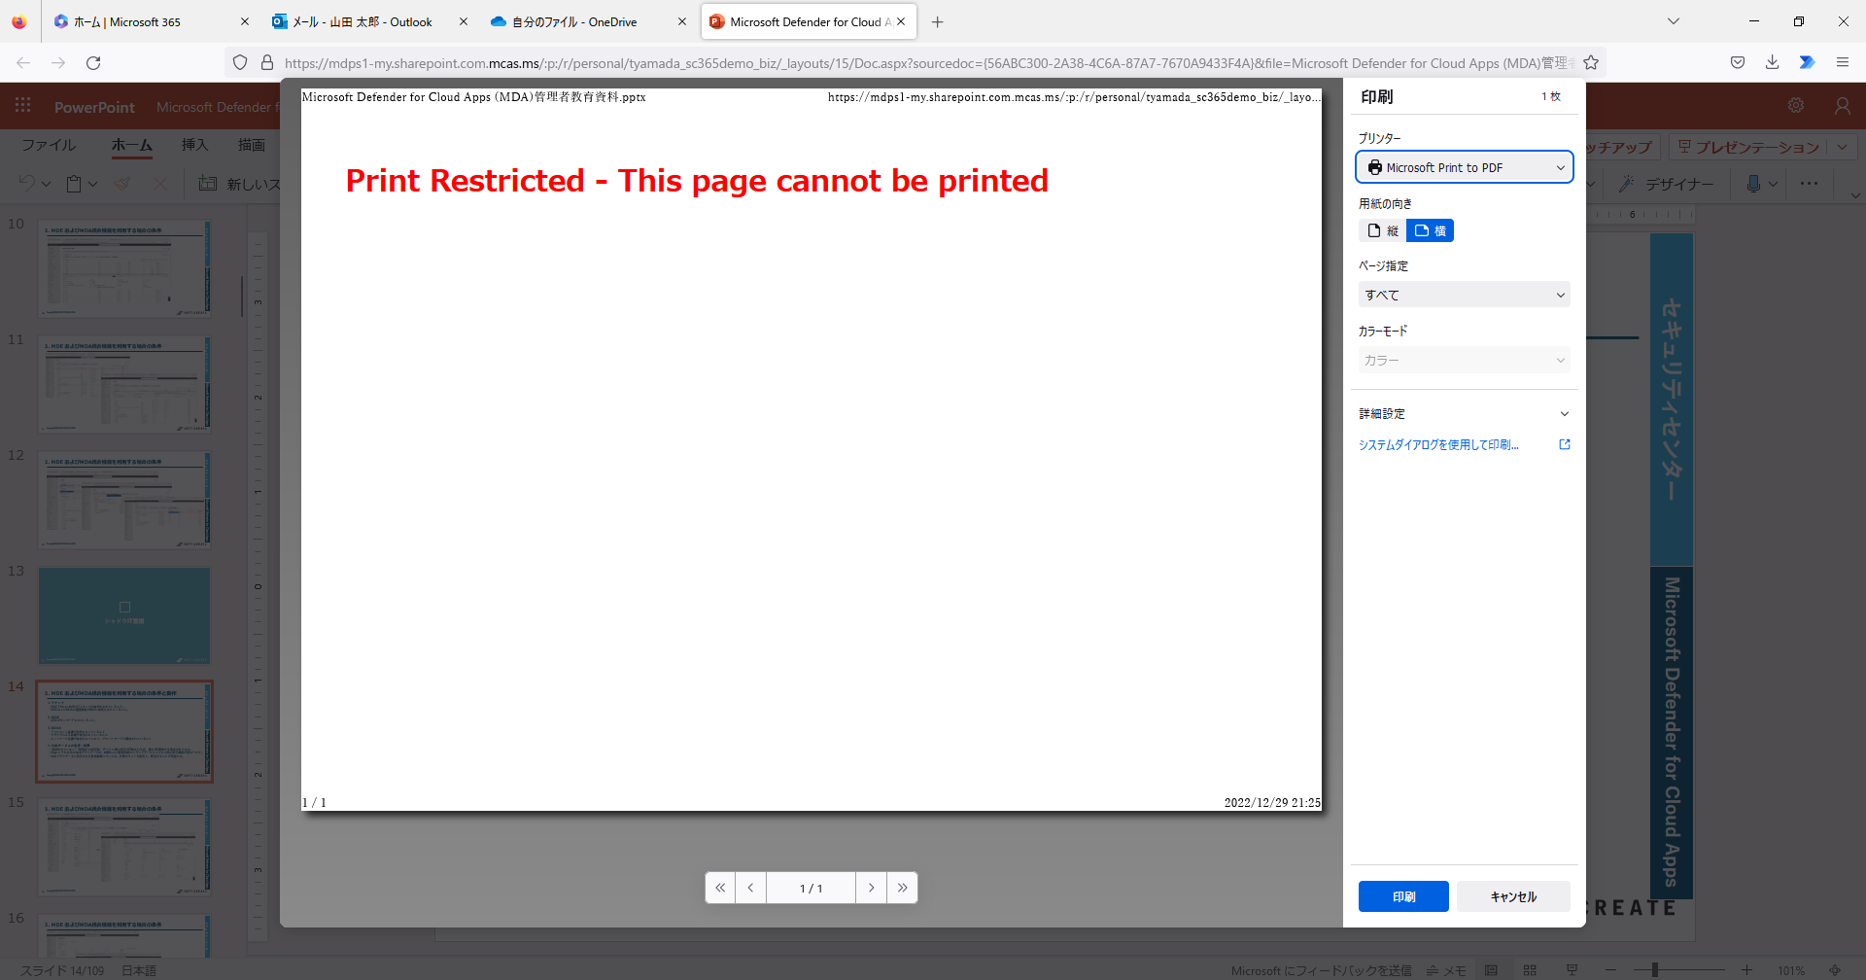Open the ファイル ribbon tab
This screenshot has width=1866, height=980.
pos(49,145)
